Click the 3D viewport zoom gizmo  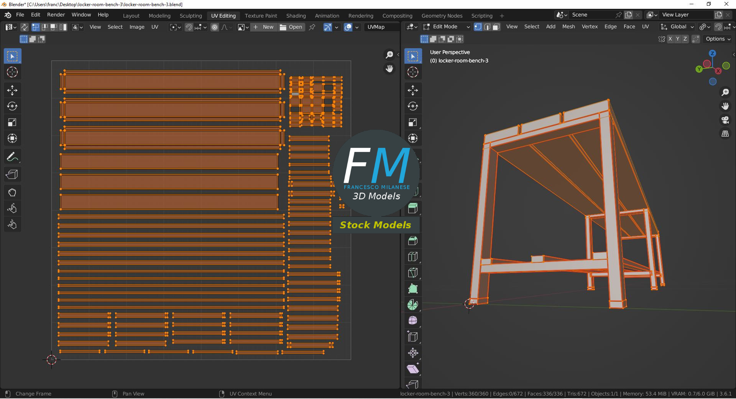pos(725,92)
